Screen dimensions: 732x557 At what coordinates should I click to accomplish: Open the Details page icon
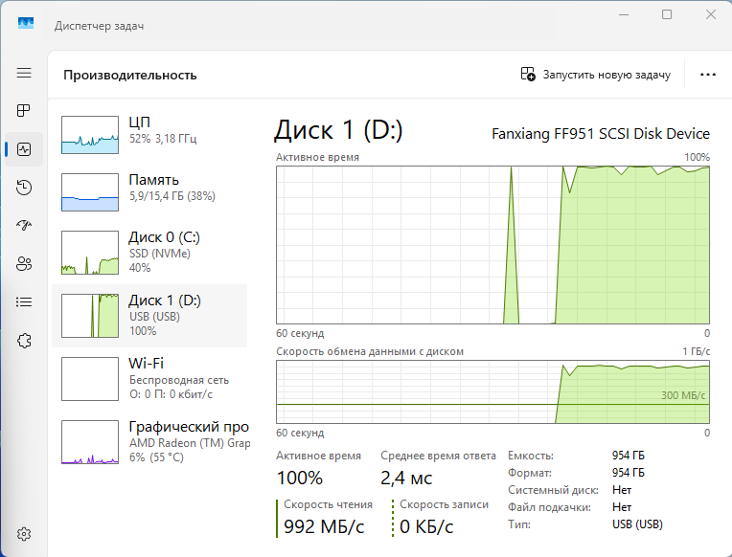(x=24, y=302)
